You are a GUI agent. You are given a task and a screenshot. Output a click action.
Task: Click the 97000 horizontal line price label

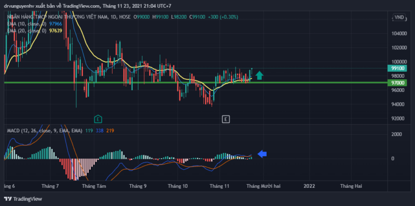tap(397, 83)
